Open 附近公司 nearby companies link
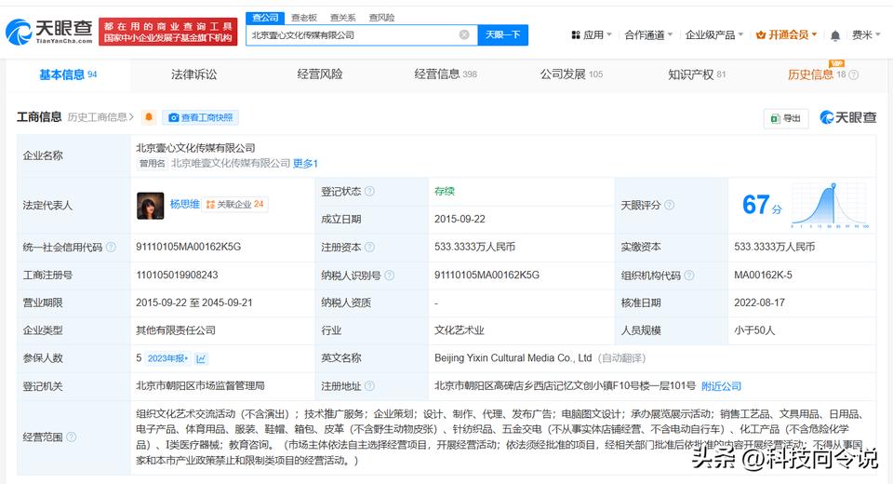Viewport: 893px width, 484px height. [x=721, y=386]
